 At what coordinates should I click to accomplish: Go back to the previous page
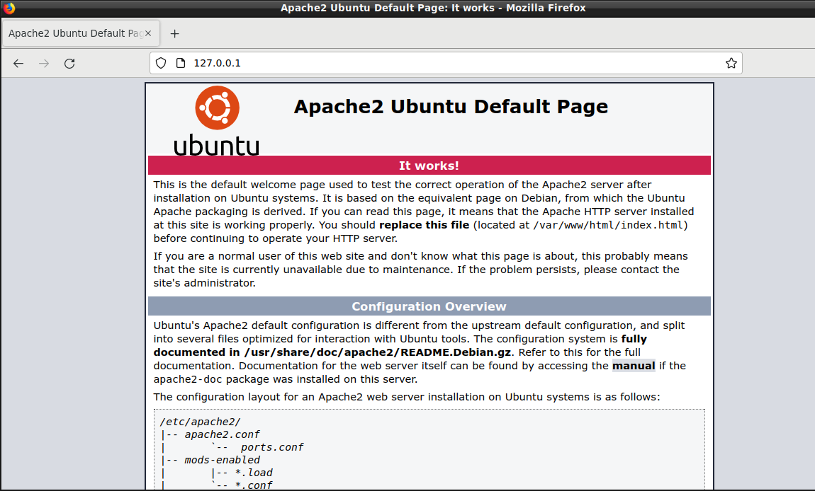18,64
